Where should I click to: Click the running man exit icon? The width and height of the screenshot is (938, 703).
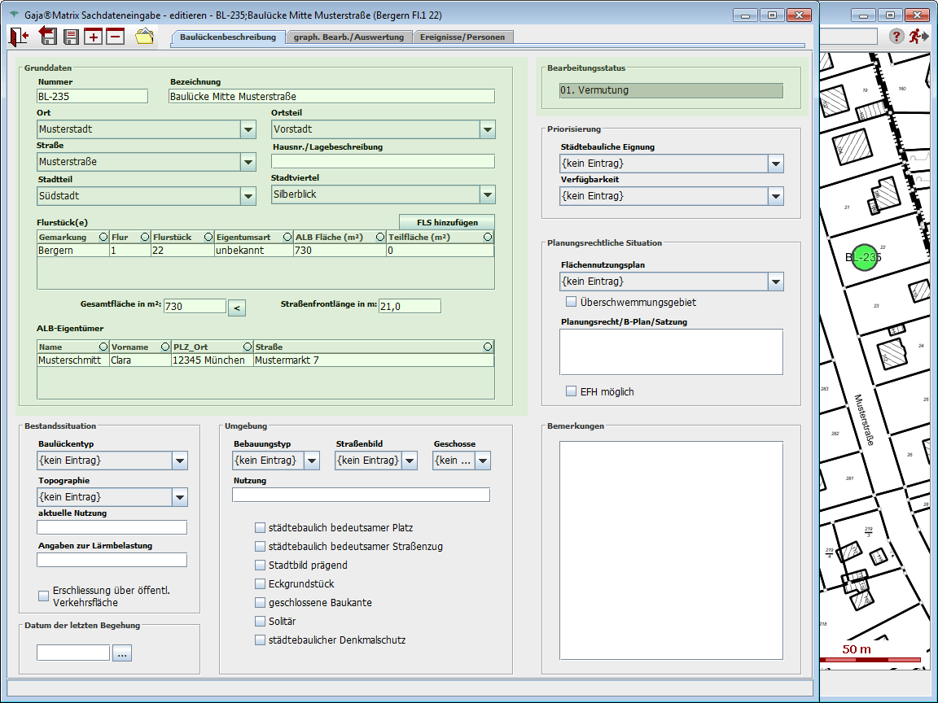[919, 36]
